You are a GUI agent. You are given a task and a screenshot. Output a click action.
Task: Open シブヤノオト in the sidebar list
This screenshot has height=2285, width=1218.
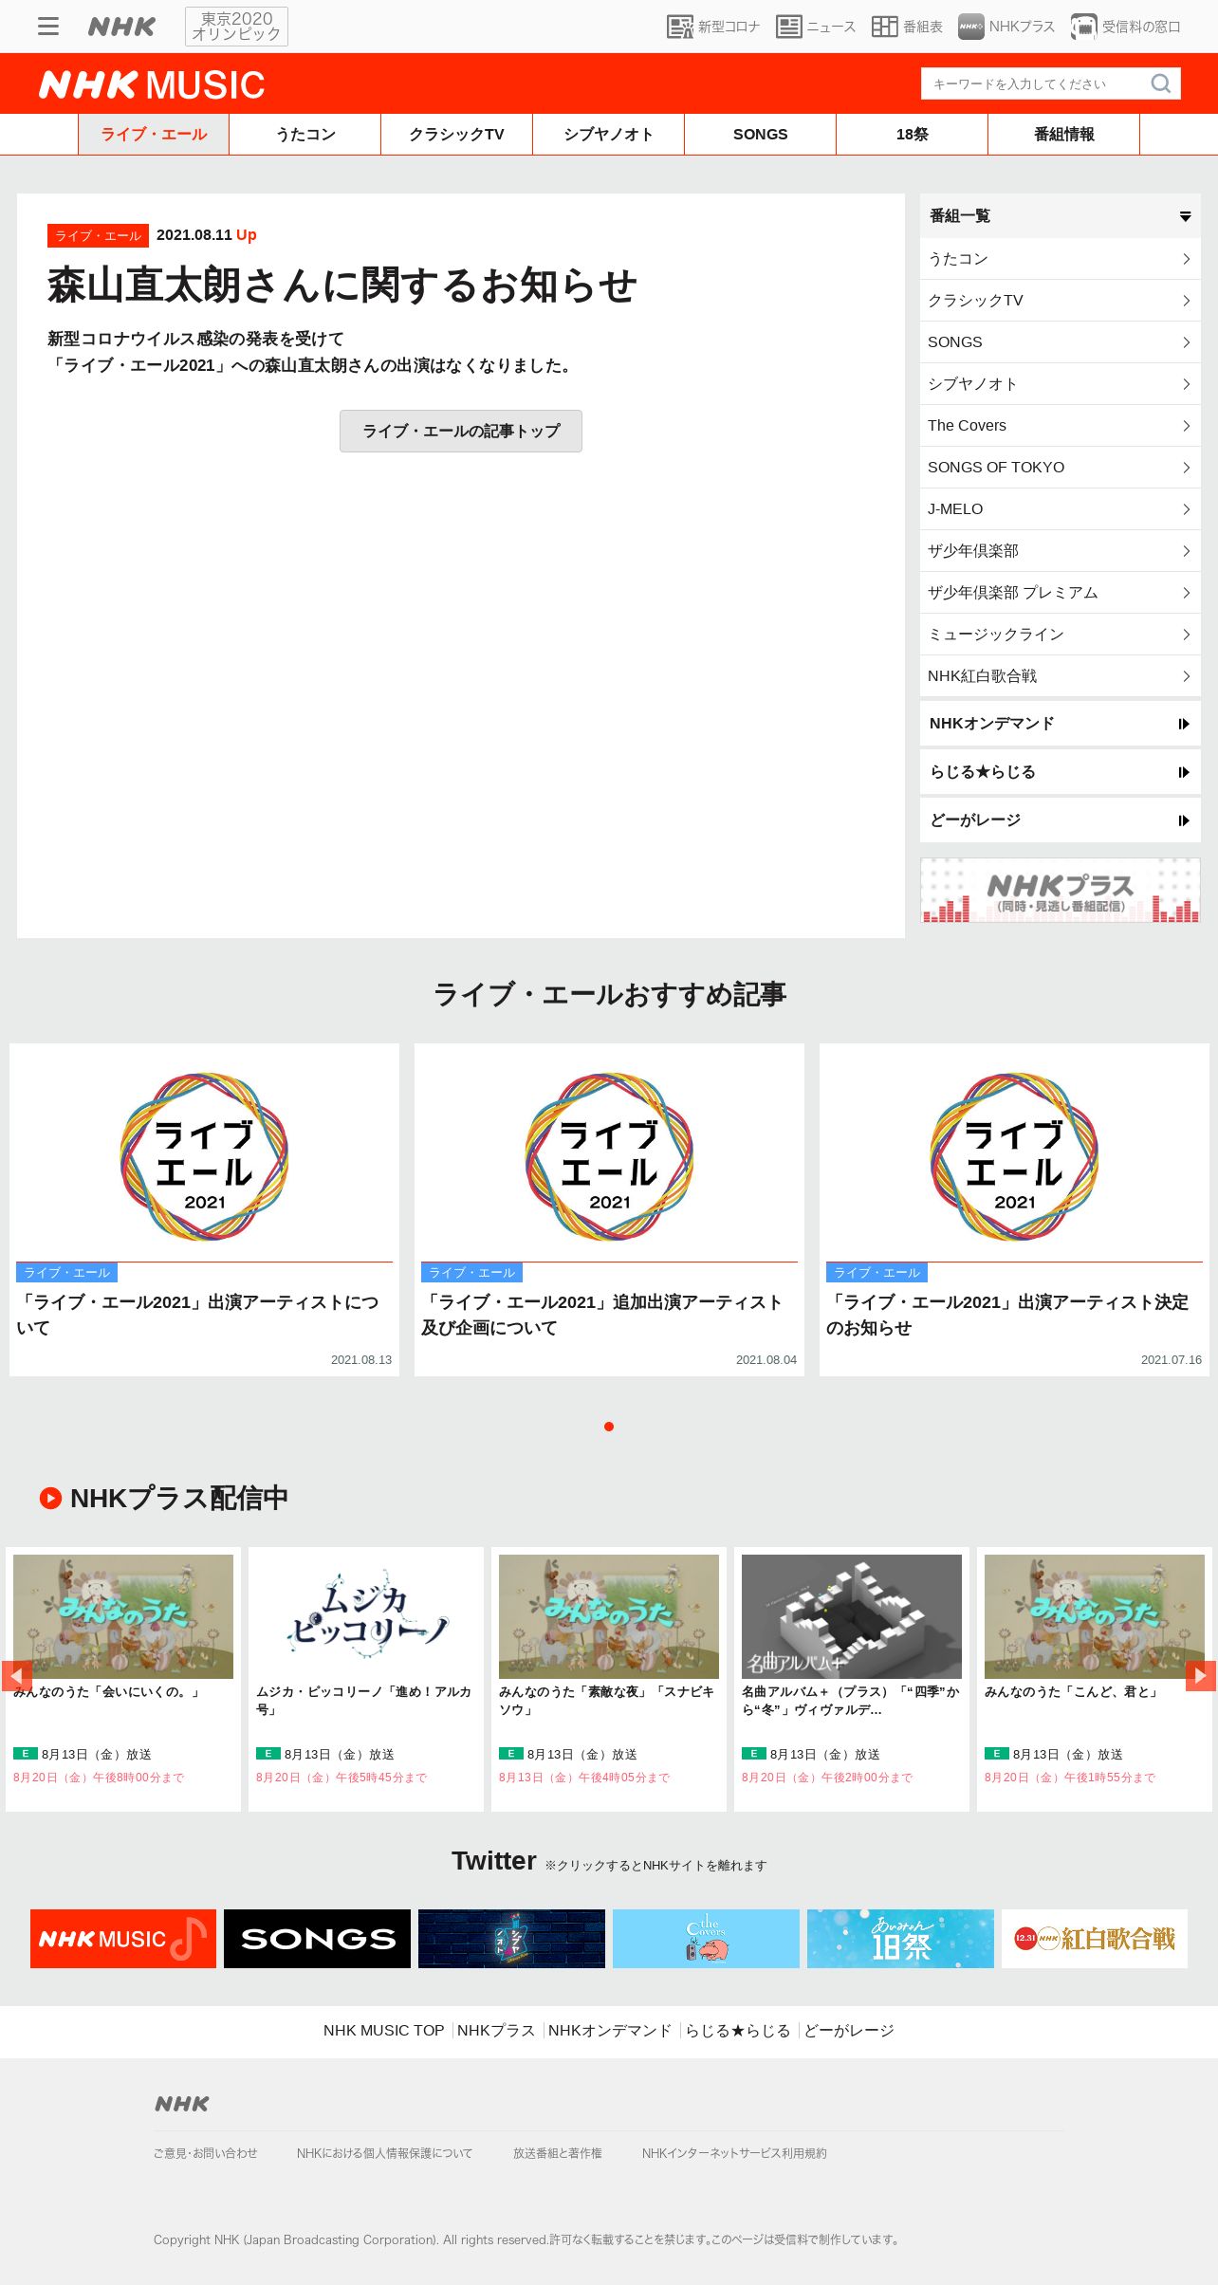[1061, 384]
